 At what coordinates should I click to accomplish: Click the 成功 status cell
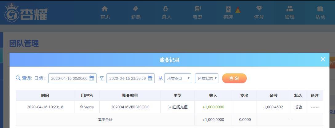pyautogui.click(x=298, y=107)
